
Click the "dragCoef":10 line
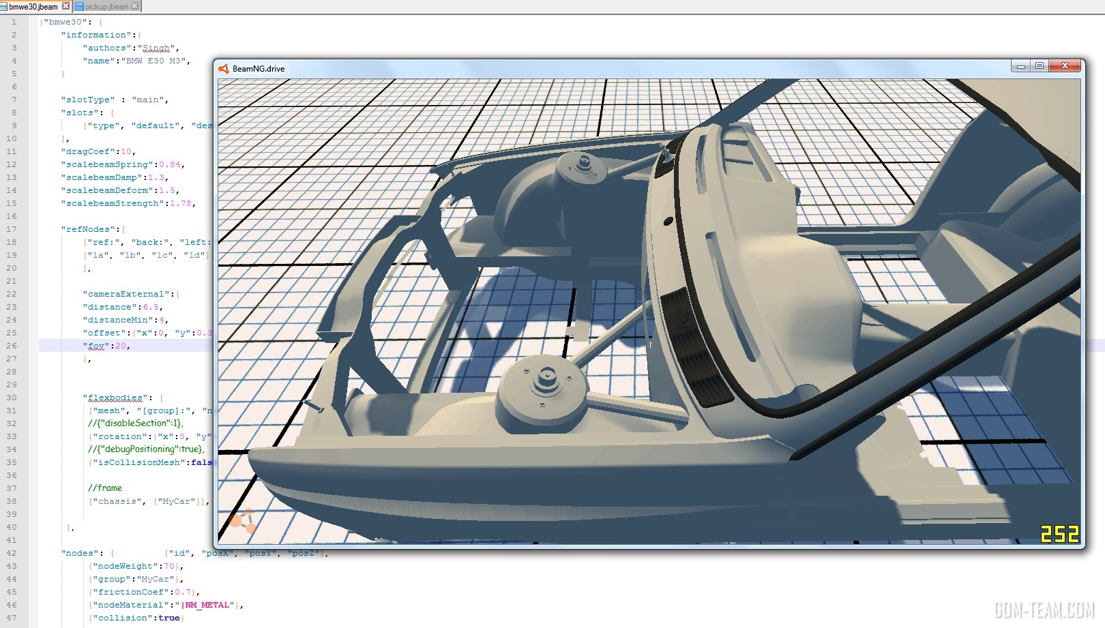coord(98,151)
